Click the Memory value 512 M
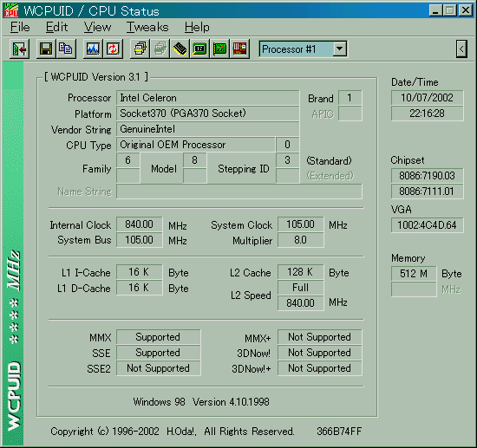The width and height of the screenshot is (477, 448). tap(414, 274)
